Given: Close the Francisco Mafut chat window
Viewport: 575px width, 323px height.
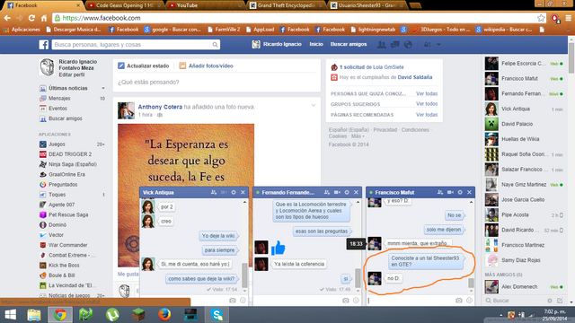Looking at the screenshot, I should point(469,192).
